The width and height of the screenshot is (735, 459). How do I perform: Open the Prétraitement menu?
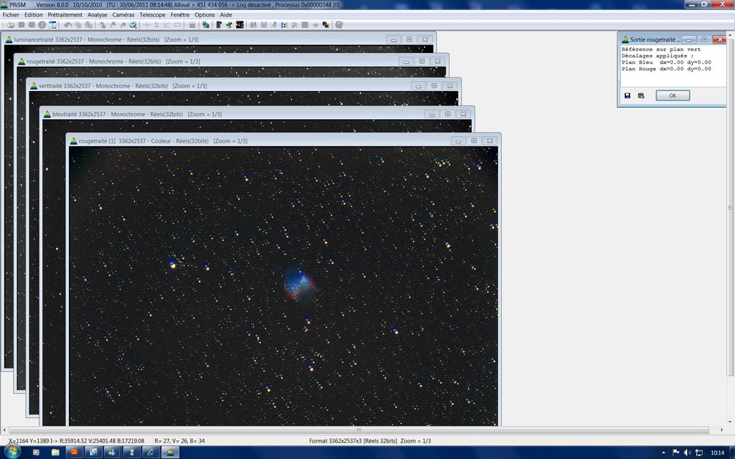tap(65, 14)
